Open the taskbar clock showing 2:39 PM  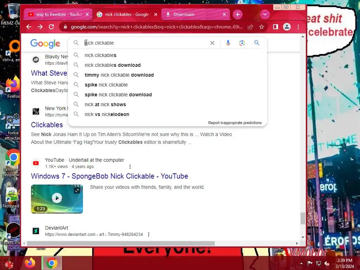point(345,263)
